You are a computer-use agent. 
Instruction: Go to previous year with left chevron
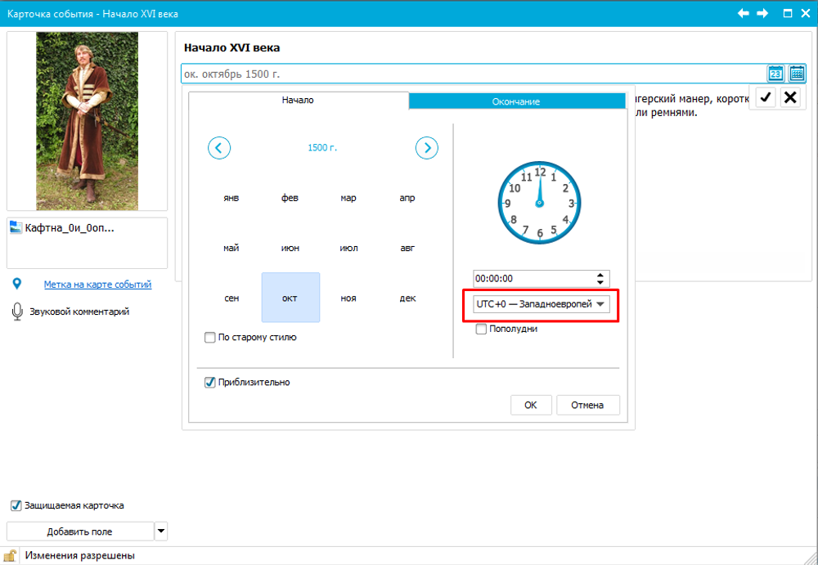coord(219,148)
